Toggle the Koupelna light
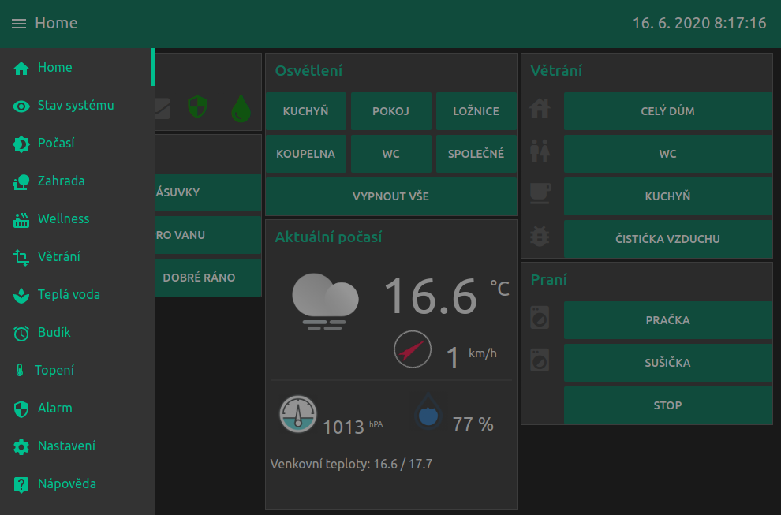Screen dimensions: 781x515 point(306,154)
